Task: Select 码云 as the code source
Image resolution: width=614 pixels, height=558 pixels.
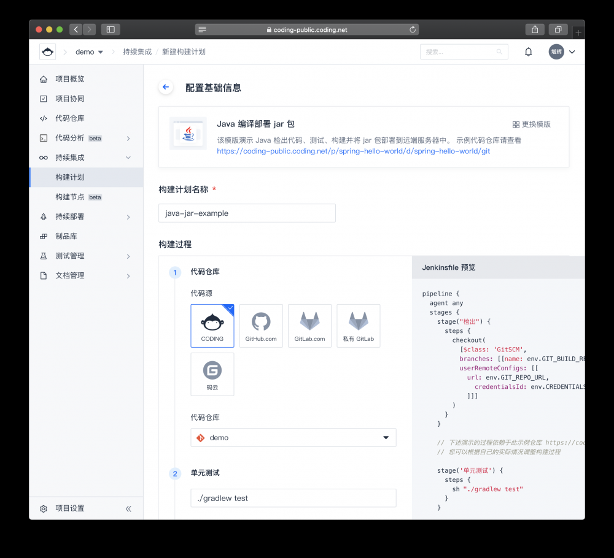Action: (x=212, y=374)
